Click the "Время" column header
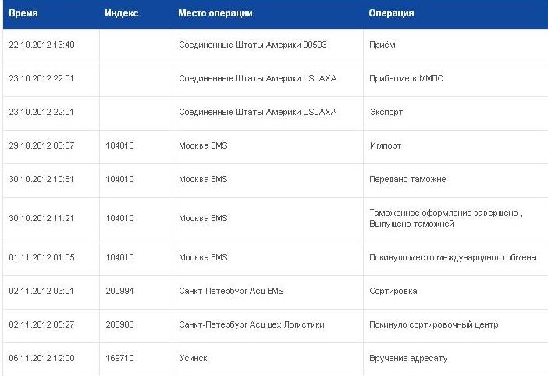The height and width of the screenshot is (376, 548). click(x=23, y=14)
